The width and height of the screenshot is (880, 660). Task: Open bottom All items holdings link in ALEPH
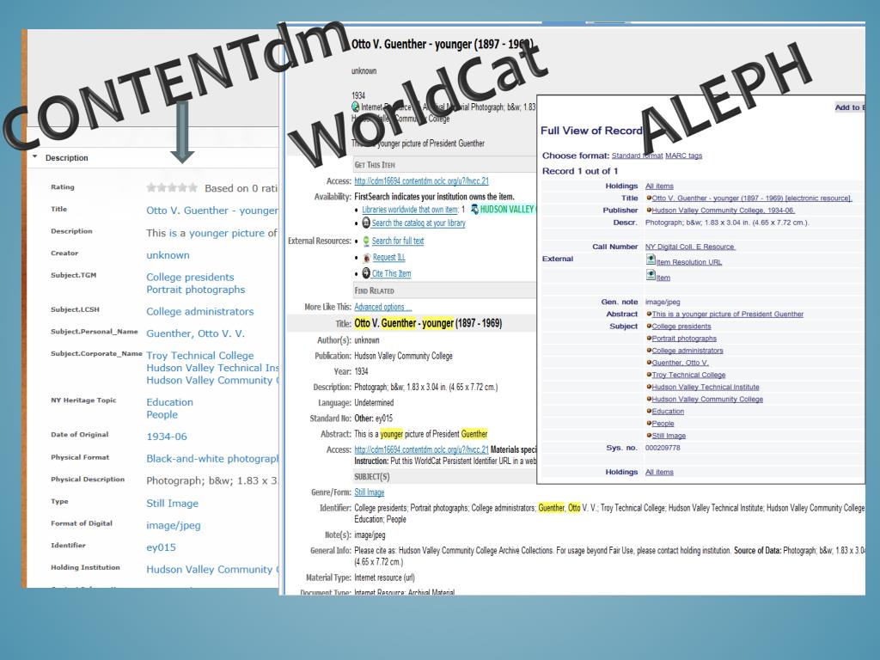tap(659, 472)
